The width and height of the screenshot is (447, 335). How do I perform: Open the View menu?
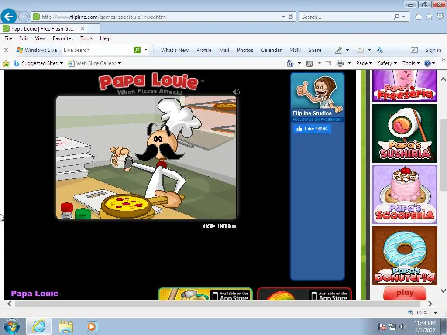coord(40,38)
